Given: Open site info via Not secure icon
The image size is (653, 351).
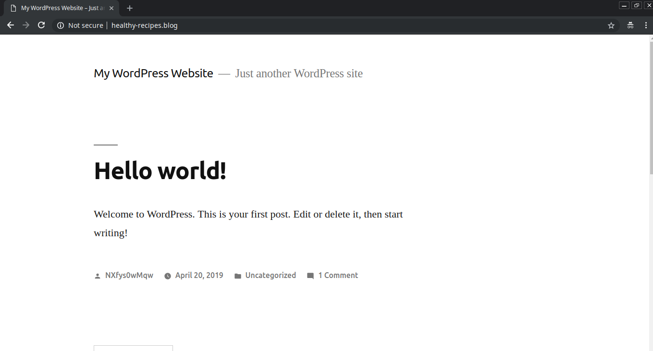Looking at the screenshot, I should pyautogui.click(x=61, y=25).
